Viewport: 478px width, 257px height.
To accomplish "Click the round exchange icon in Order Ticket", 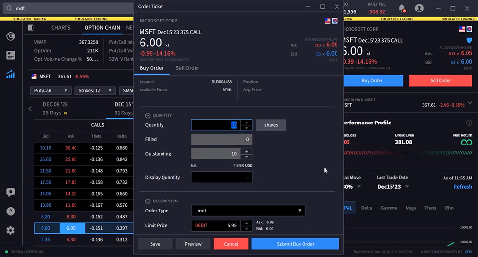I will pyautogui.click(x=335, y=21).
